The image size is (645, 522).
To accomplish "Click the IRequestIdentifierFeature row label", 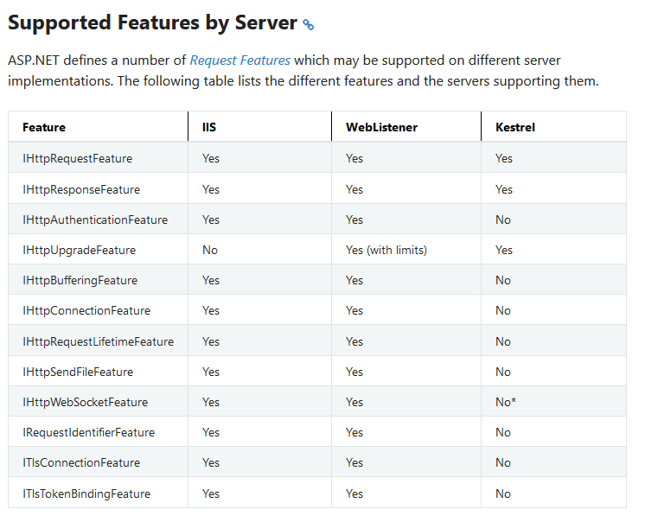I will point(88,433).
